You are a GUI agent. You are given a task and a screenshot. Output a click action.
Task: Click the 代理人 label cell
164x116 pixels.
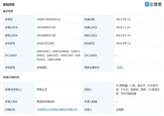pos(98,110)
